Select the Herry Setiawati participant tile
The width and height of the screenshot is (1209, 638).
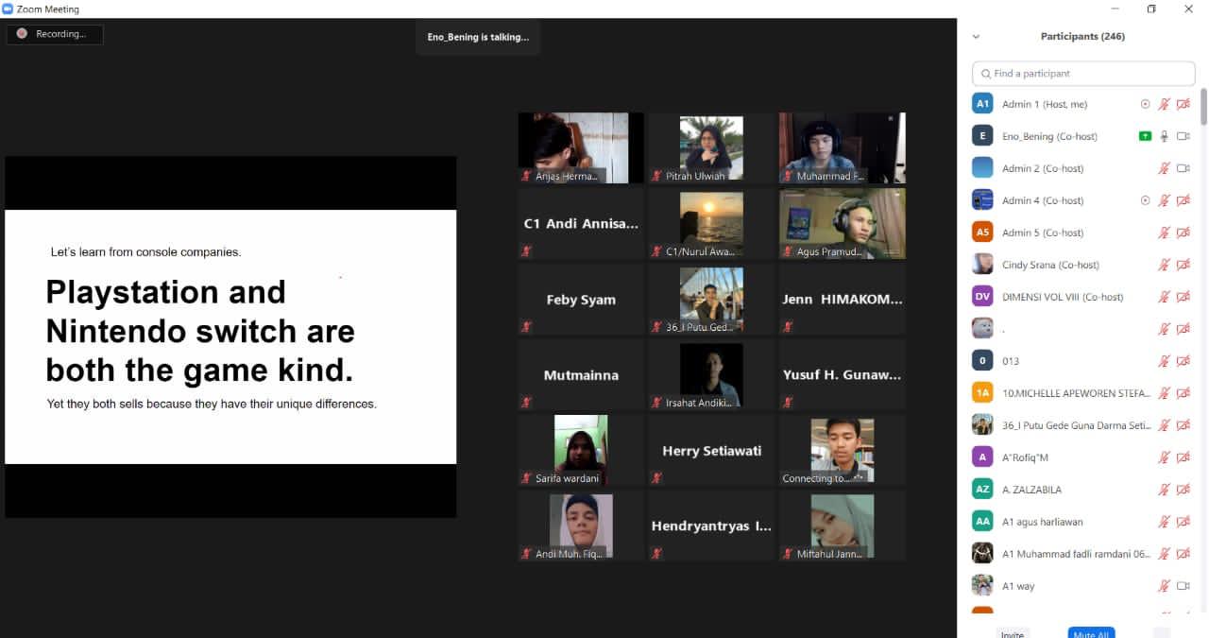(x=710, y=450)
